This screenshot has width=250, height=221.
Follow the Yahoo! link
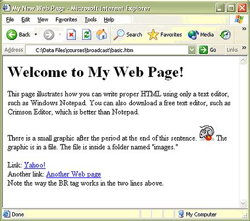tap(35, 165)
